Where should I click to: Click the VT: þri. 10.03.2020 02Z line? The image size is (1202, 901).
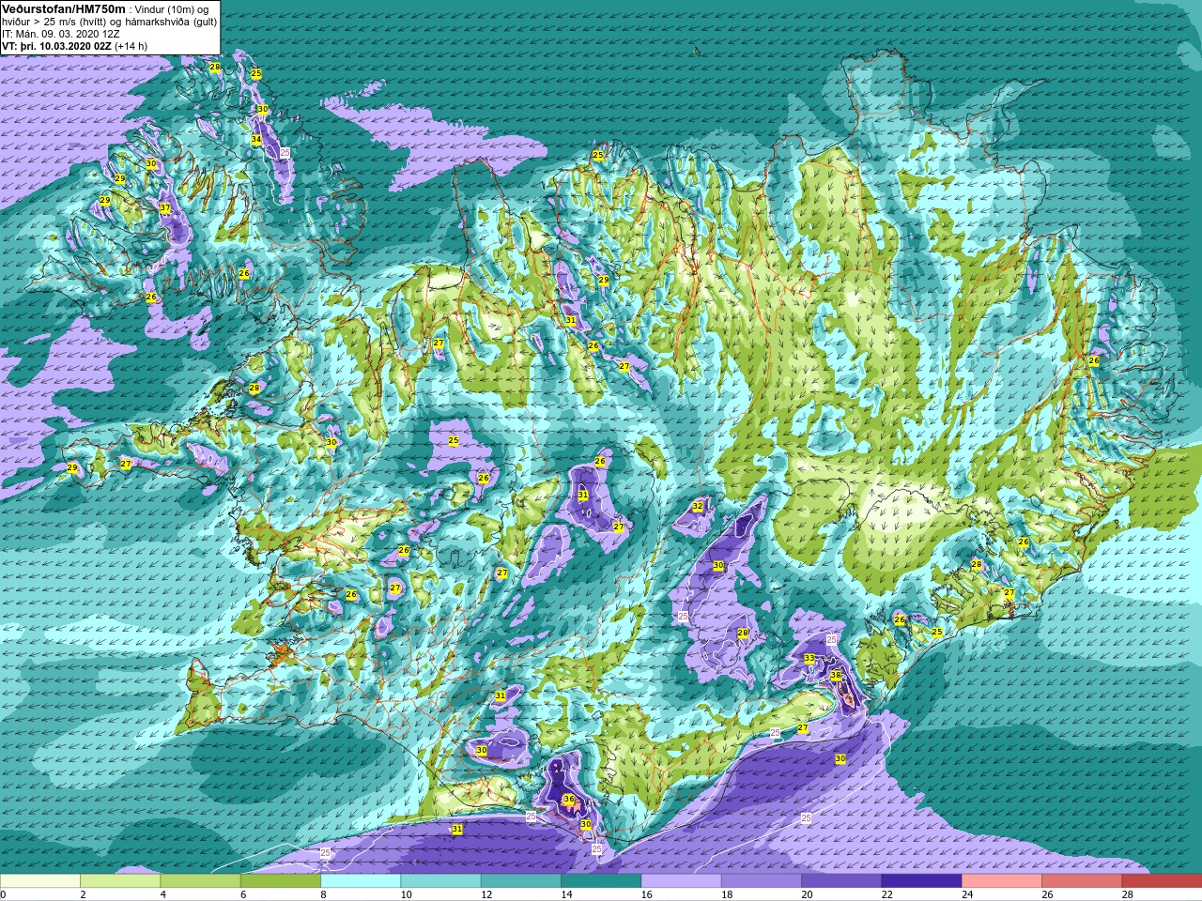point(74,45)
